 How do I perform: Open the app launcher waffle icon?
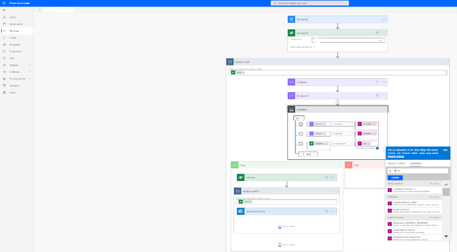click(x=4, y=3)
